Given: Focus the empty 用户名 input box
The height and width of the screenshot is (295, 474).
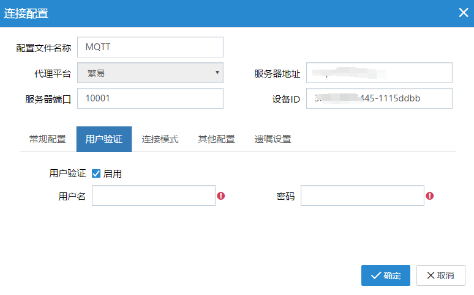Looking at the screenshot, I should point(153,196).
